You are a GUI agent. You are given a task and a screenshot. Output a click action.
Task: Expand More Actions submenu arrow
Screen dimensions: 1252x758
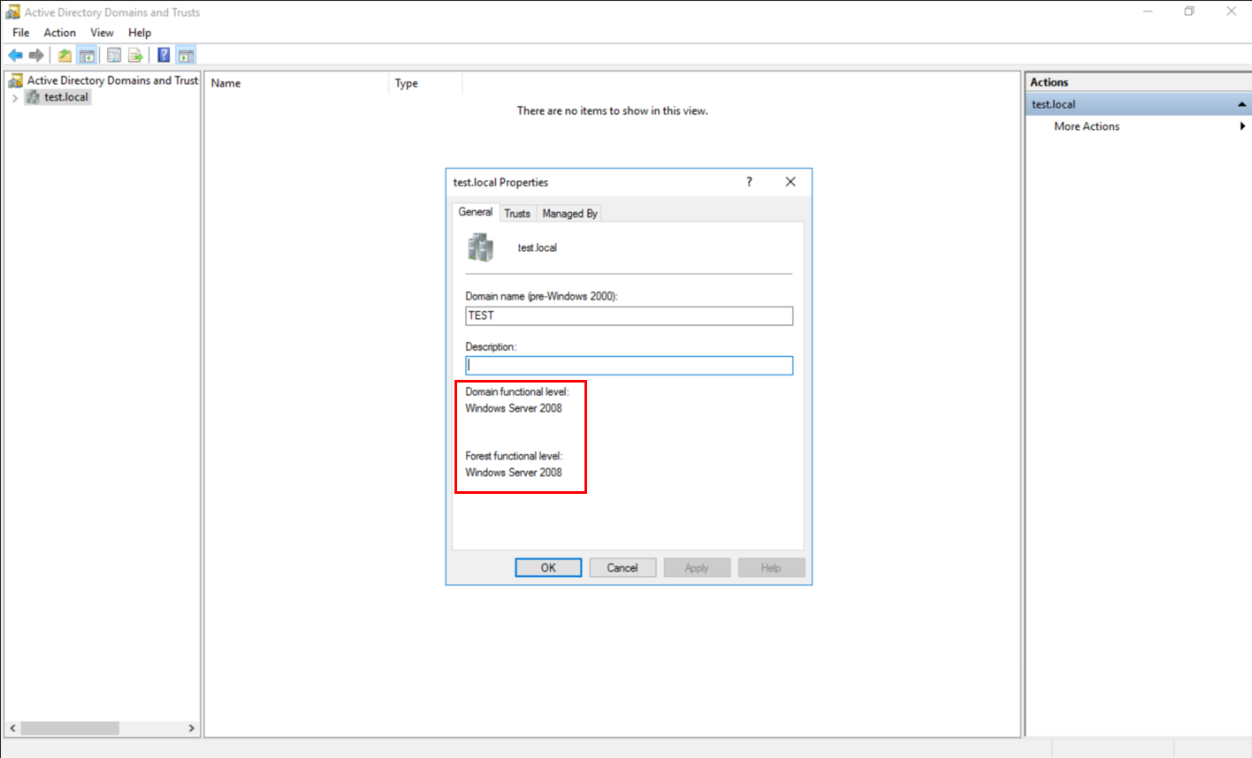tap(1242, 126)
